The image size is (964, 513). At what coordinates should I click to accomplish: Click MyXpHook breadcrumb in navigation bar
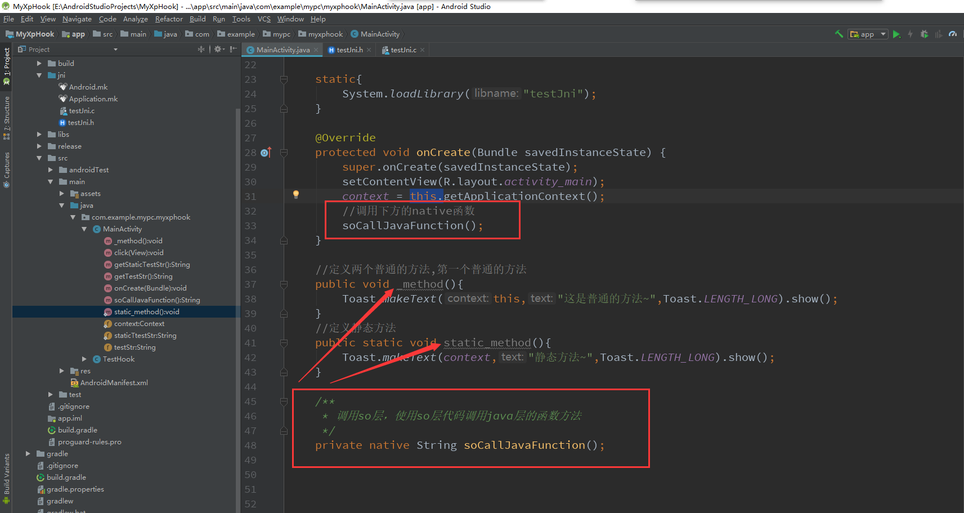click(x=30, y=34)
